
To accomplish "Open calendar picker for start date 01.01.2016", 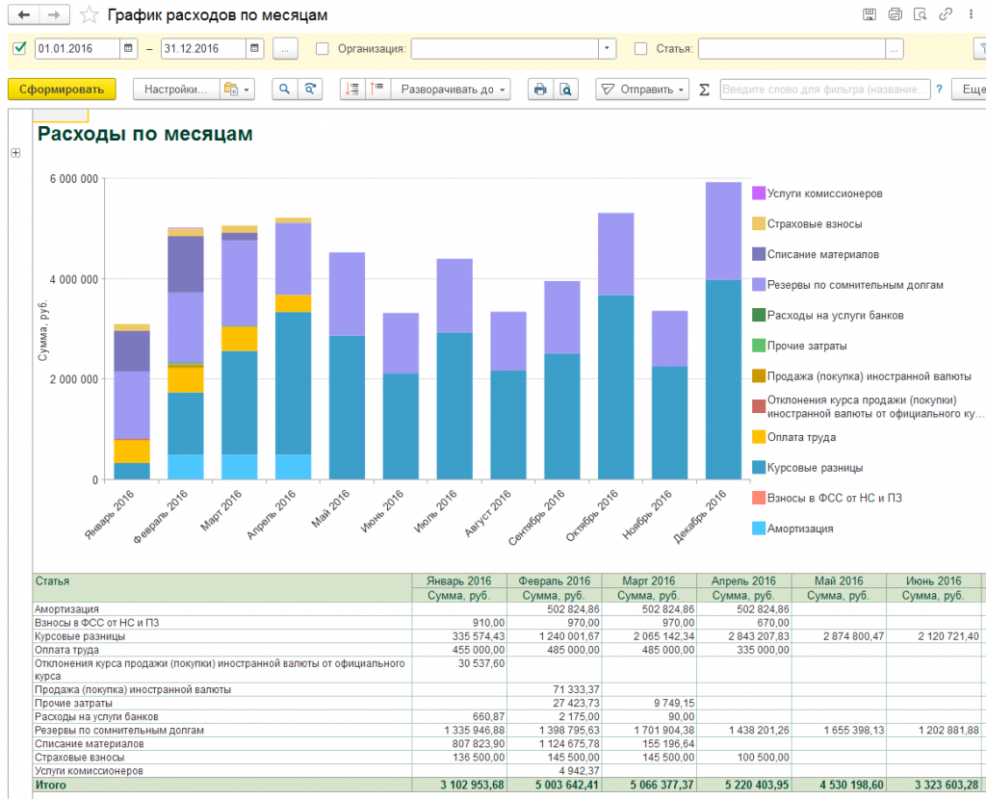I will (129, 48).
